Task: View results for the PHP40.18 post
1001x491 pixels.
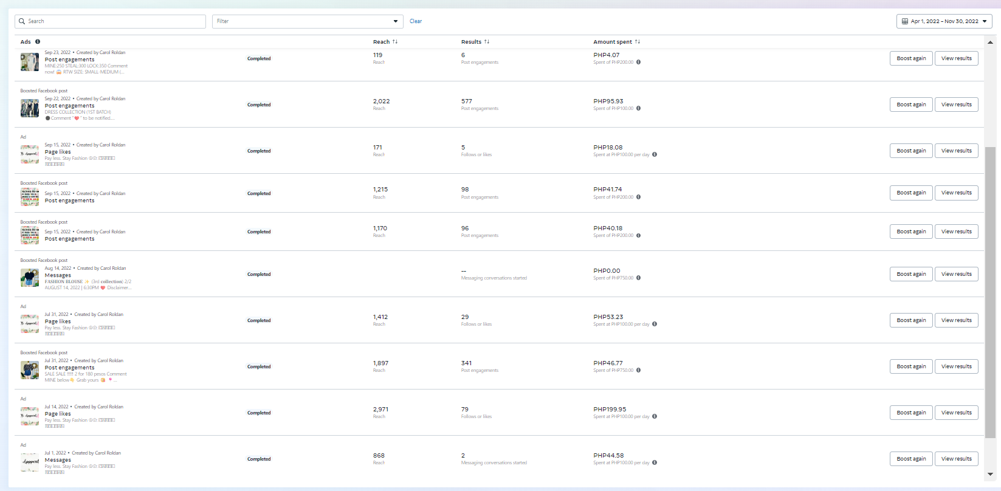Action: (957, 232)
